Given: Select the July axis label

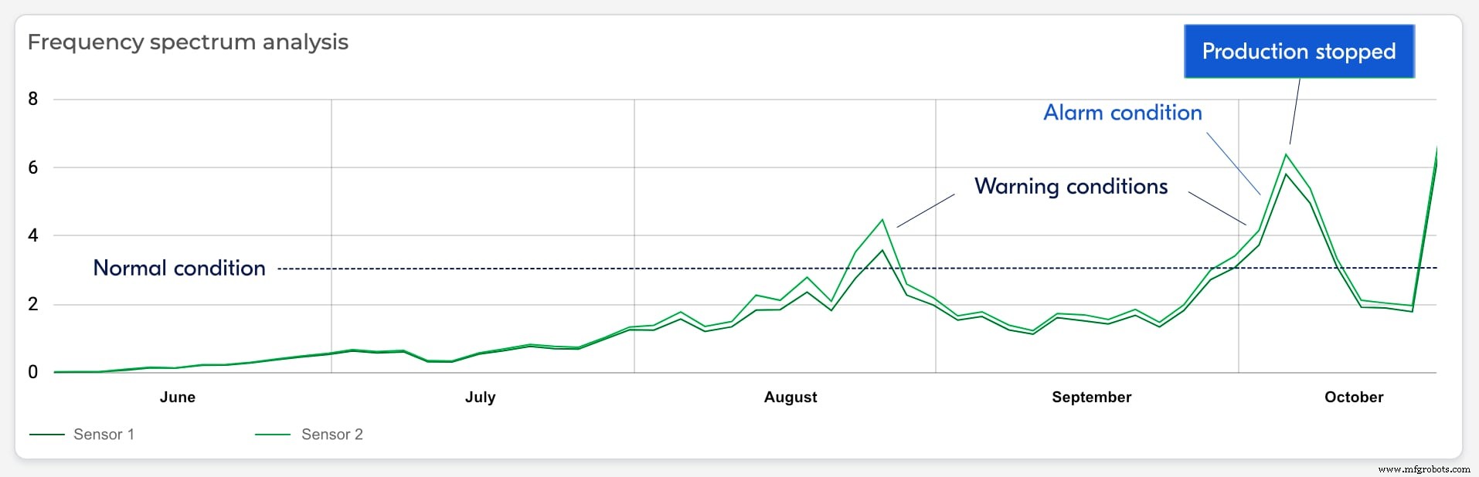Looking at the screenshot, I should (480, 397).
